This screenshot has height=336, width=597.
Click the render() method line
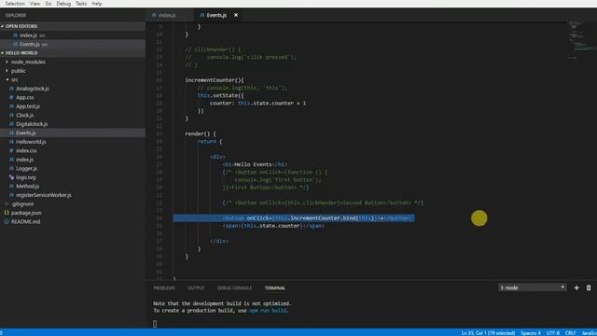[201, 133]
